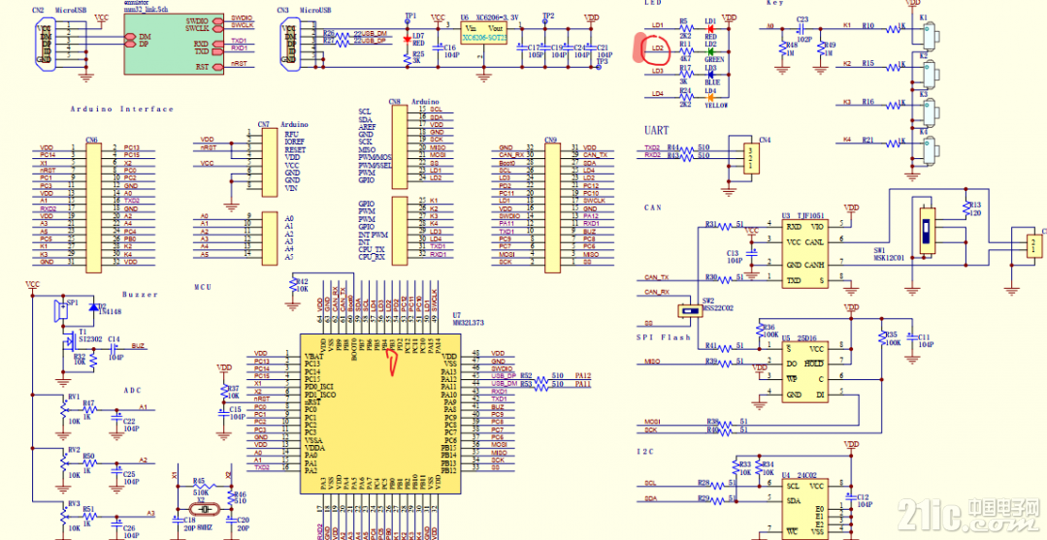Image resolution: width=1047 pixels, height=540 pixels.
Task: Click the 'TP3' test point label
Action: 603,61
